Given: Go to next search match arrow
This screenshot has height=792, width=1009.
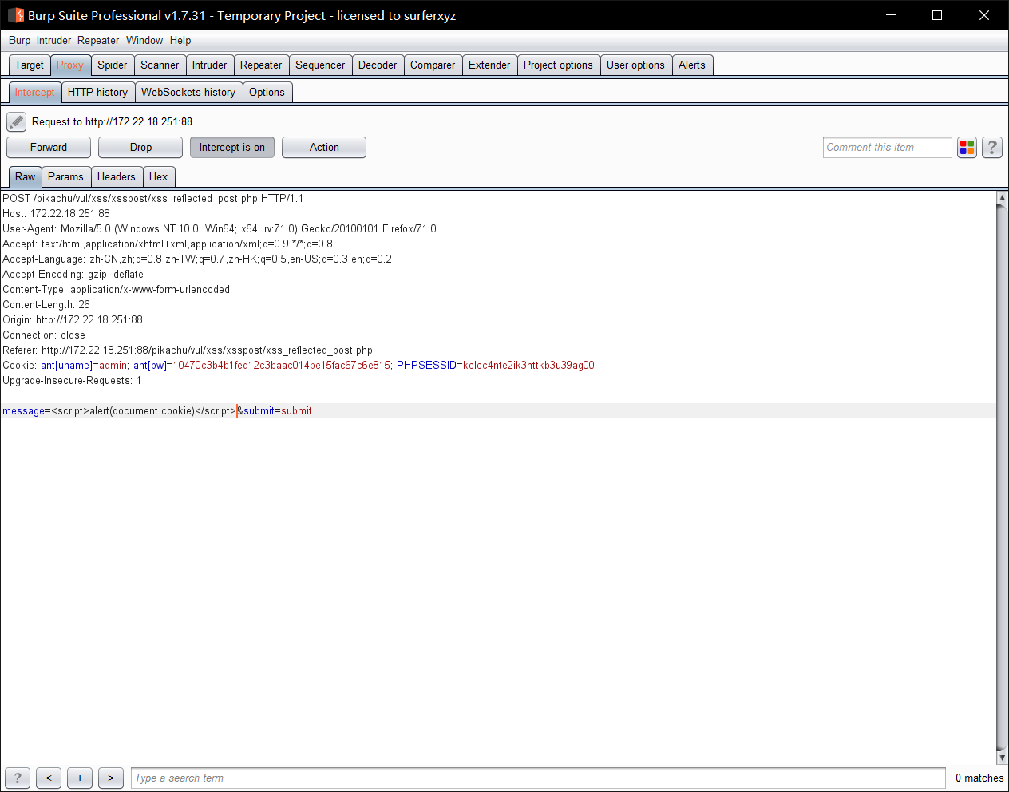Looking at the screenshot, I should click(x=111, y=778).
